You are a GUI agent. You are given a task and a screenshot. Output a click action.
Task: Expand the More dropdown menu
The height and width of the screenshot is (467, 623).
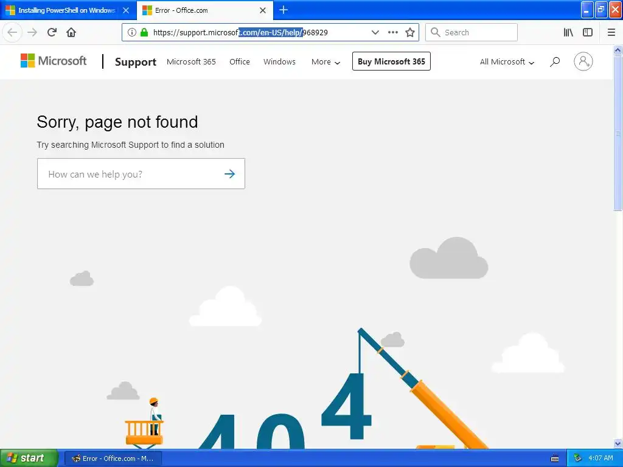[x=325, y=61]
